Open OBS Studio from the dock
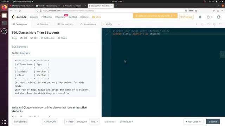 coord(4,31)
